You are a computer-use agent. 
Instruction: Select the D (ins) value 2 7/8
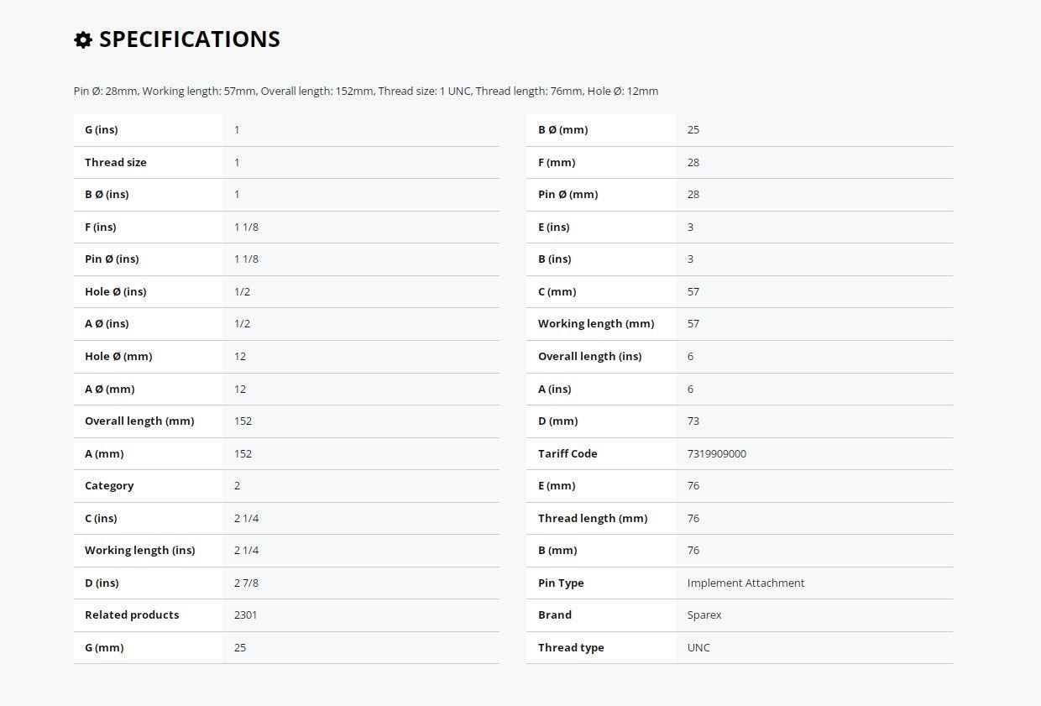246,583
